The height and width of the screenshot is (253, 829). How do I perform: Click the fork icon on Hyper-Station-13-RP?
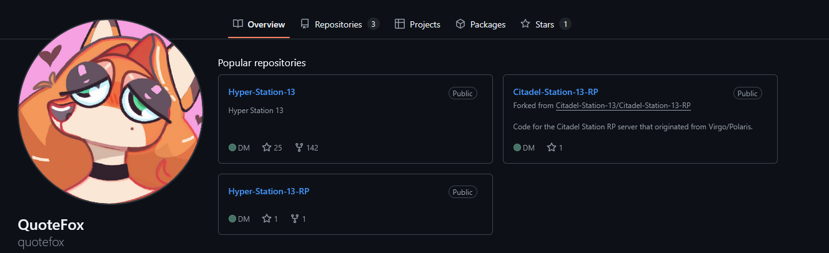pyautogui.click(x=295, y=219)
